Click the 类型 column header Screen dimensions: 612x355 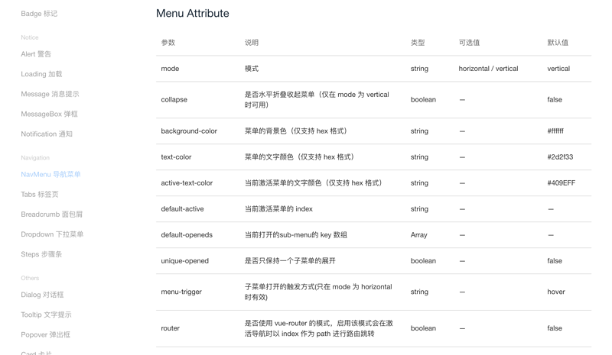pos(418,43)
